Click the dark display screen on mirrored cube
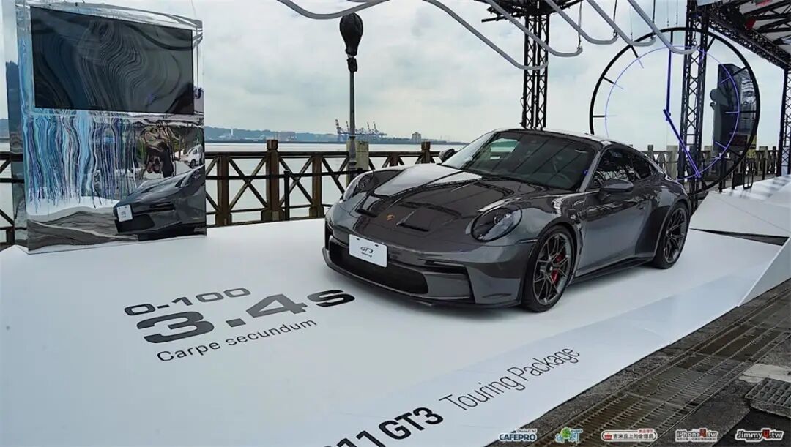This screenshot has height=447, width=791. pyautogui.click(x=112, y=61)
